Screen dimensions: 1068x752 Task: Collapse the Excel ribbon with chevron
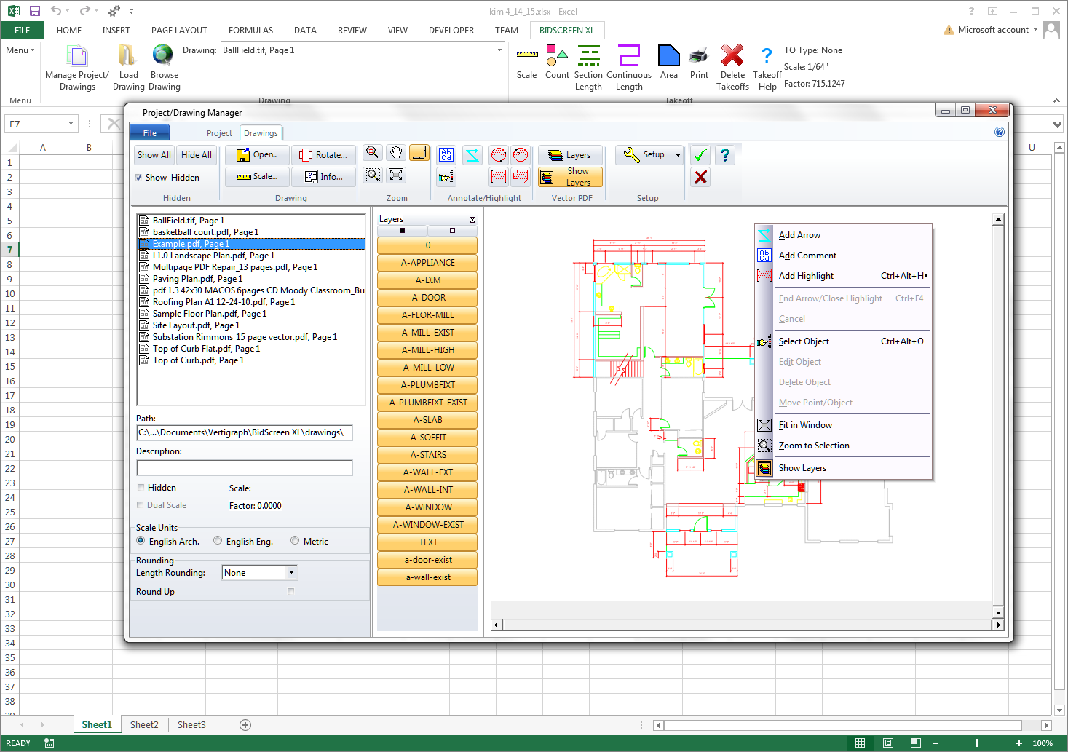[1056, 100]
